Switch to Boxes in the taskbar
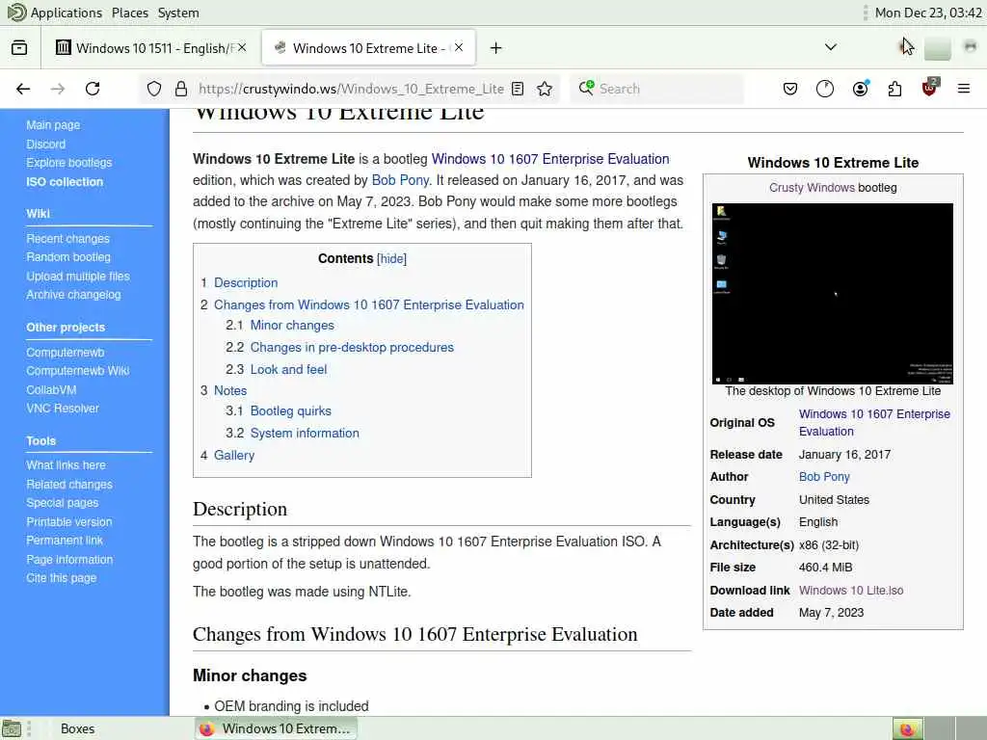This screenshot has height=740, width=987. pyautogui.click(x=77, y=728)
